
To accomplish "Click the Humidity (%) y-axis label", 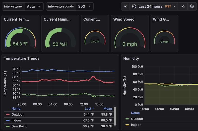I will pyautogui.click(x=125, y=86).
